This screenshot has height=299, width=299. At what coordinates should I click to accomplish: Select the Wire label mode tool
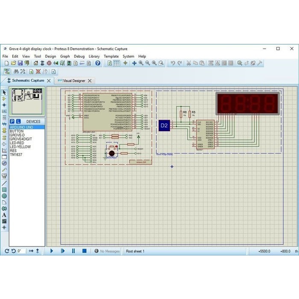(4, 111)
